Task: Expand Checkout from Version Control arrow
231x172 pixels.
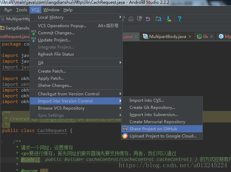Action: pos(120,94)
